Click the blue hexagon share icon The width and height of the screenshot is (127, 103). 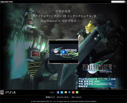tap(69, 92)
